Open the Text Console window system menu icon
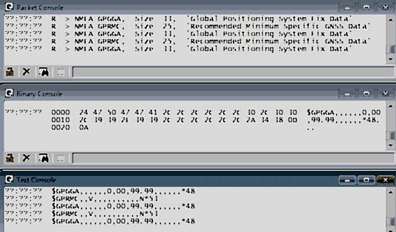The width and height of the screenshot is (396, 232). 7,179
